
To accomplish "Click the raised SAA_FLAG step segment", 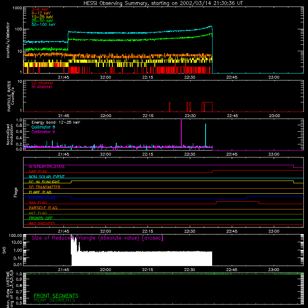I will (x=238, y=202).
